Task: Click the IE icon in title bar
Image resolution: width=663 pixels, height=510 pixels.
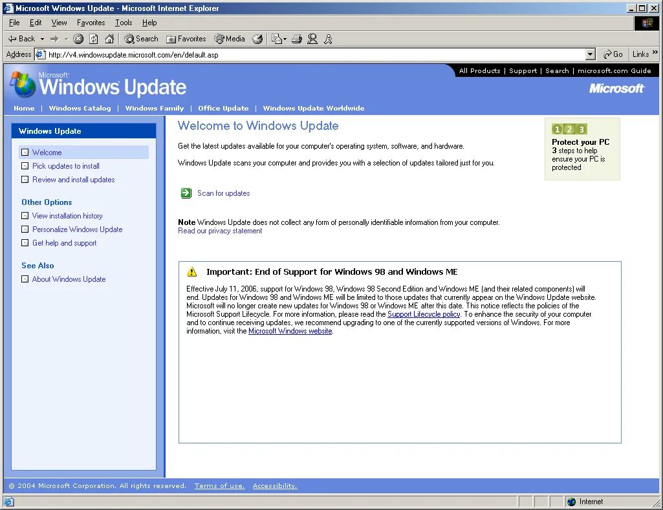Action: point(8,8)
